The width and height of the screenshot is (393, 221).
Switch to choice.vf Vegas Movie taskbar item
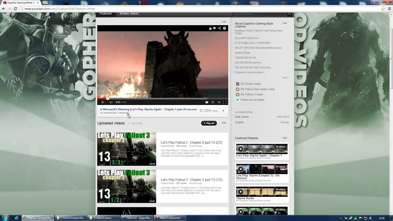click(x=137, y=218)
